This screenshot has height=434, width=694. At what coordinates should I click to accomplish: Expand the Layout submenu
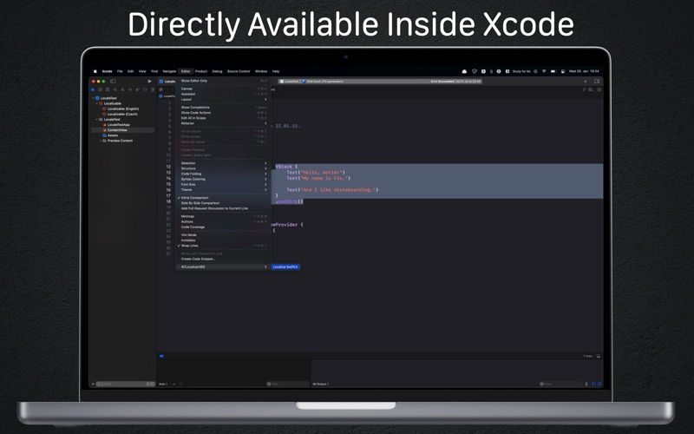(x=221, y=100)
